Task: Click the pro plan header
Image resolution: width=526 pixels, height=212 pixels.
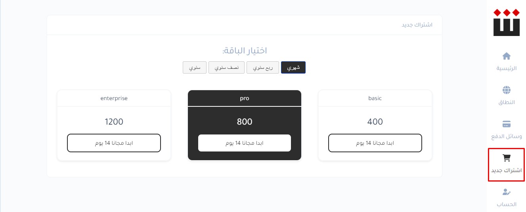Action: 245,98
